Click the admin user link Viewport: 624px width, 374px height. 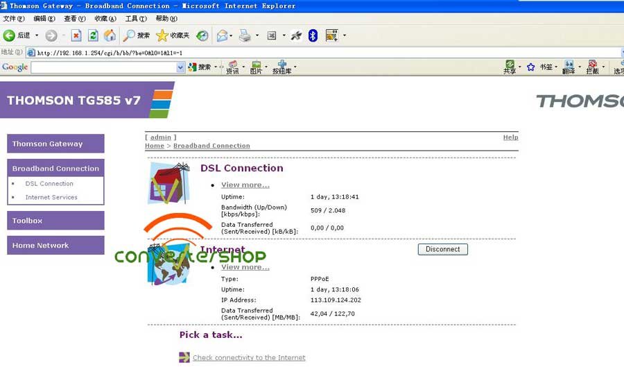click(x=160, y=137)
